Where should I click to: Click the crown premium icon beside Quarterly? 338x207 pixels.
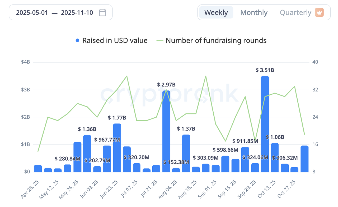click(x=319, y=12)
